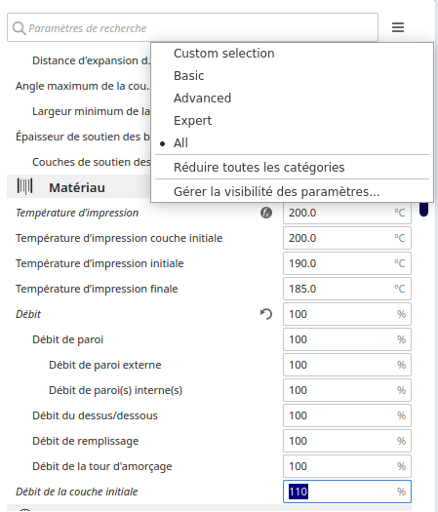Click the Angle maximum de la cou. label
Viewport: 438px width, 512px height.
[x=83, y=86]
